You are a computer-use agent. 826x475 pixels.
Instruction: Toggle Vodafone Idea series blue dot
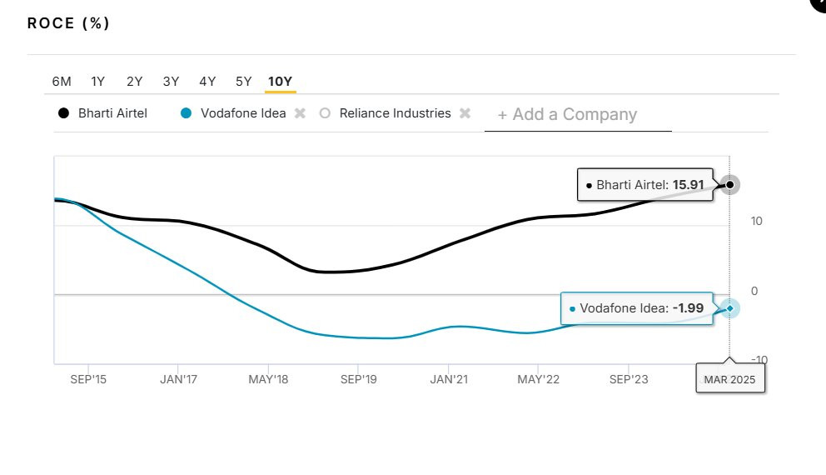[186, 113]
